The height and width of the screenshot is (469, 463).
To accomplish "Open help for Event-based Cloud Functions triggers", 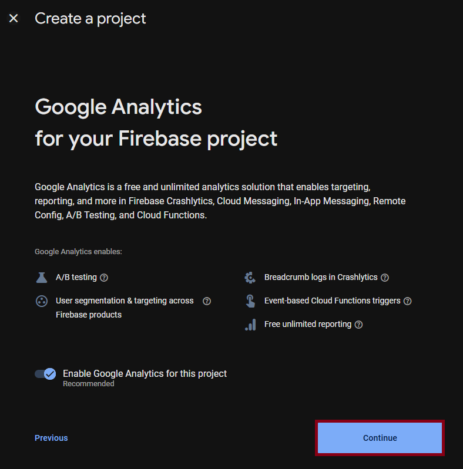I will [407, 301].
